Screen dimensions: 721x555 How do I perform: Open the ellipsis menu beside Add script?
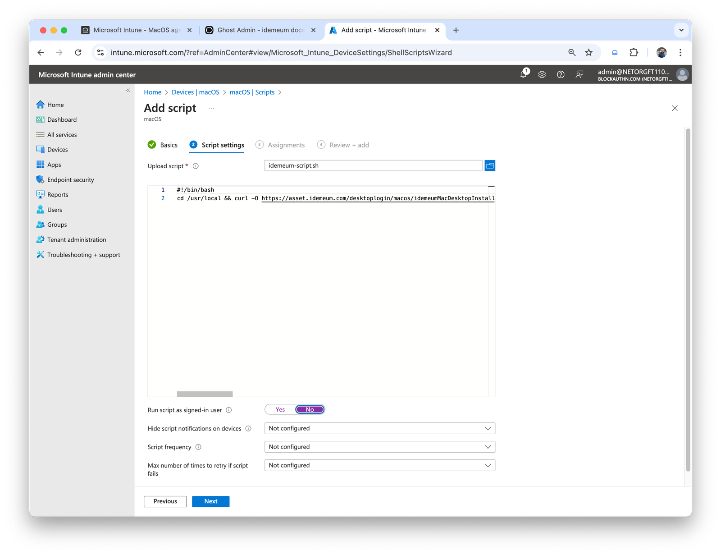point(211,108)
